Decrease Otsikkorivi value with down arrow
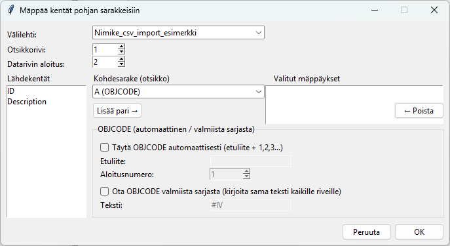 pyautogui.click(x=121, y=52)
